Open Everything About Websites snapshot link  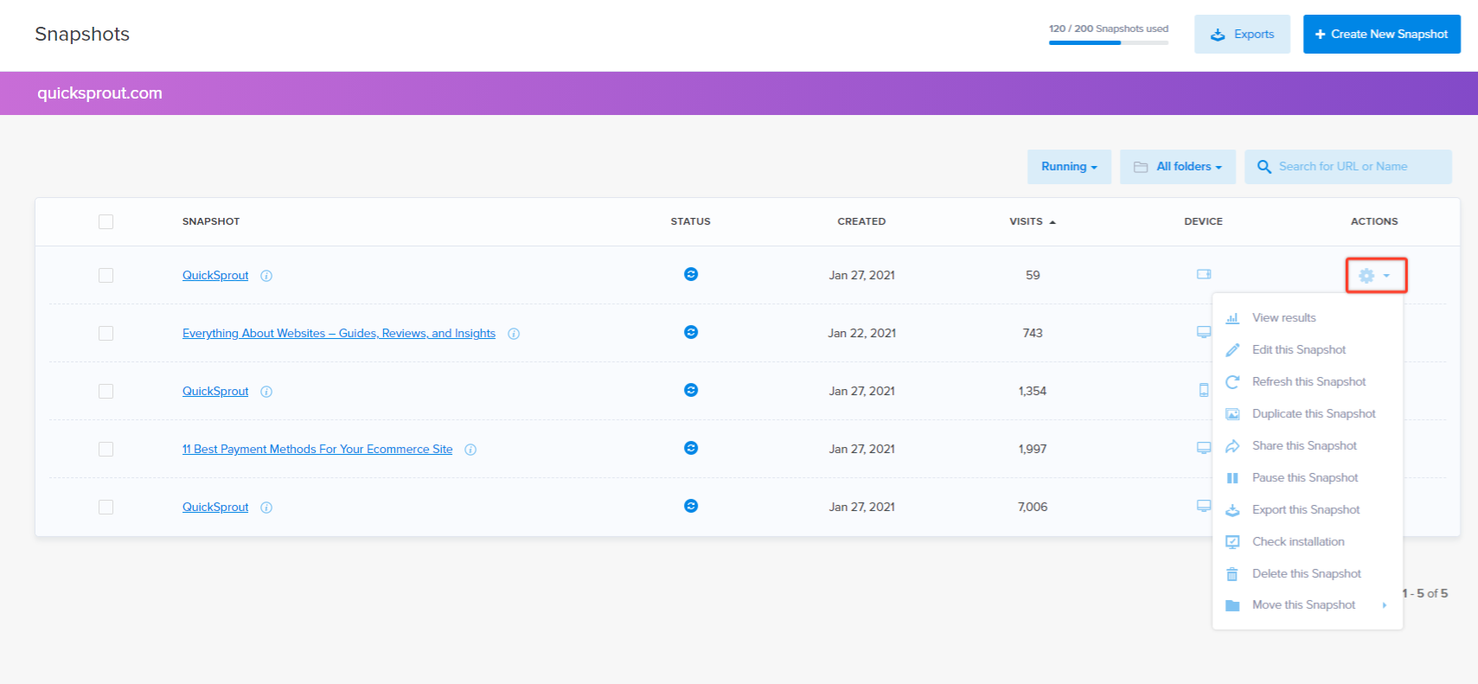tap(339, 334)
